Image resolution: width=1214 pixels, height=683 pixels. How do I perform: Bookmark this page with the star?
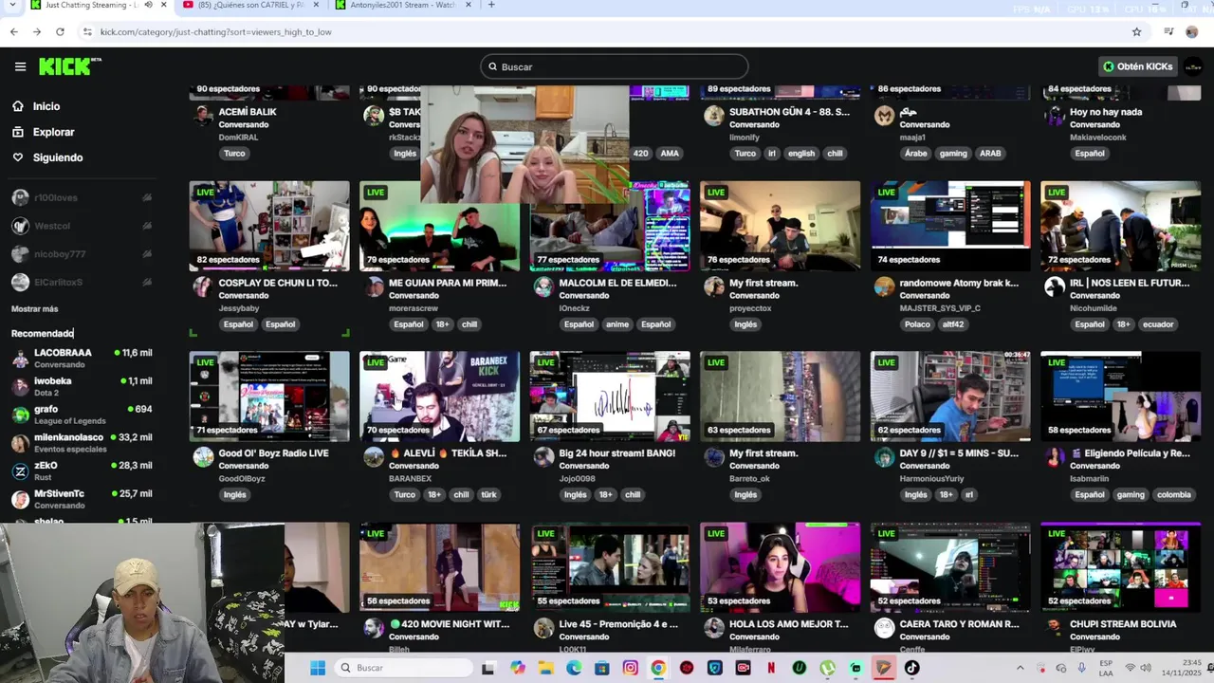point(1136,31)
